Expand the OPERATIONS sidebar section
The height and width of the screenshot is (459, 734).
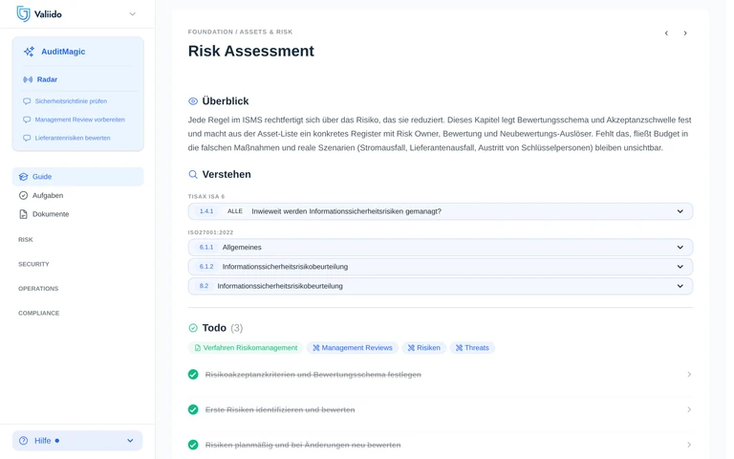38,289
